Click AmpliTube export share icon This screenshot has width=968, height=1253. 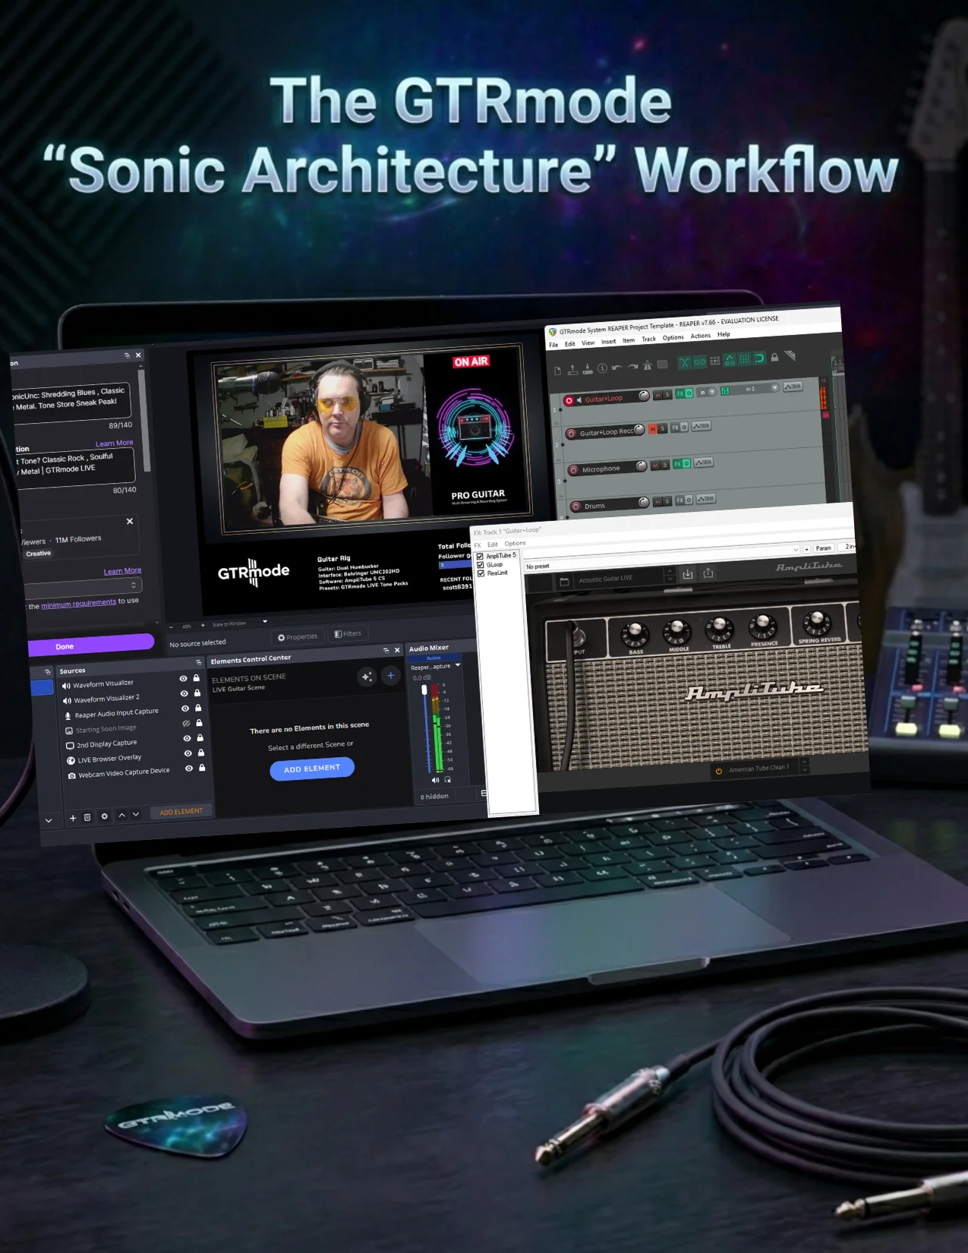[x=708, y=573]
